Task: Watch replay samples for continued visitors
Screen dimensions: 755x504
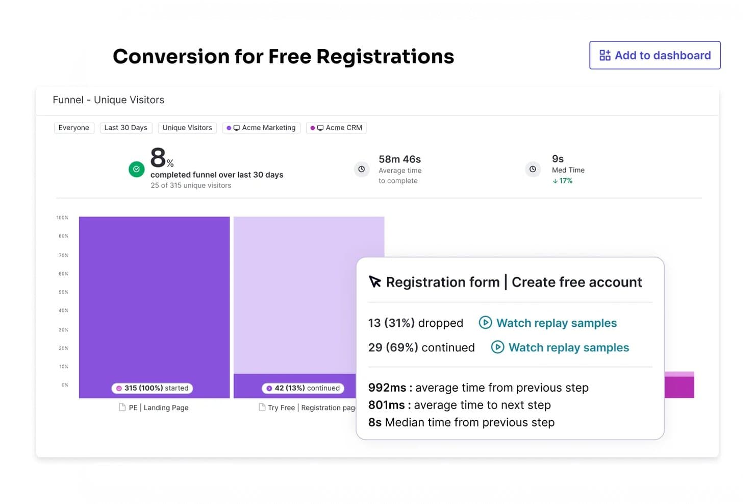Action: (569, 347)
